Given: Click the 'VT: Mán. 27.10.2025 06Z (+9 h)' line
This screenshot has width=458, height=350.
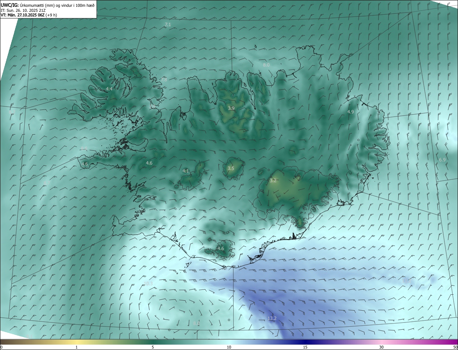Looking at the screenshot, I should (29, 15).
